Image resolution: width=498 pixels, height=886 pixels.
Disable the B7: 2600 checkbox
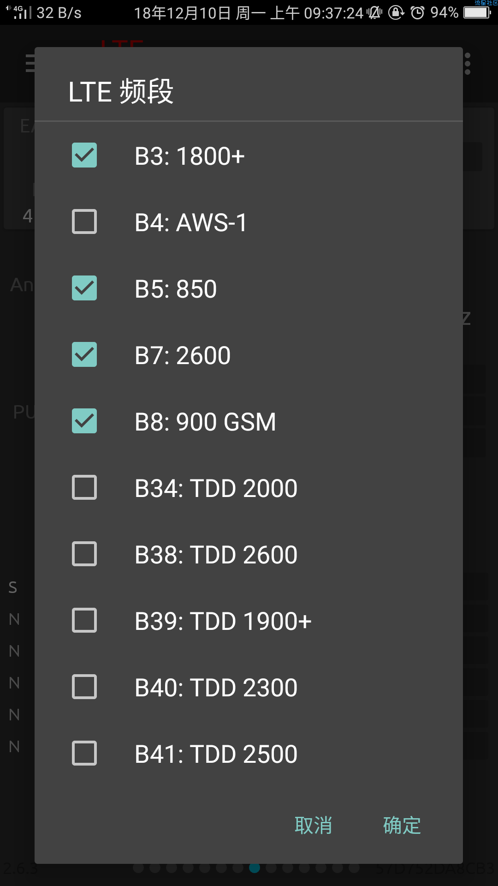point(84,354)
